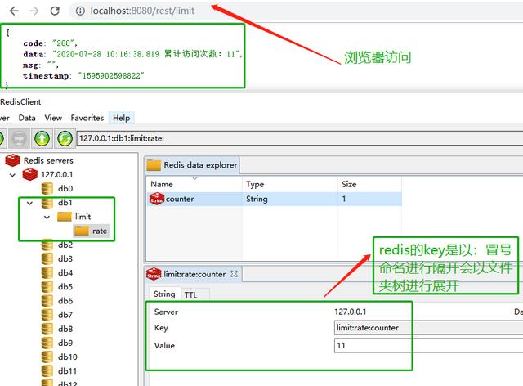
Task: Click the db4 database icon
Action: pos(47,272)
